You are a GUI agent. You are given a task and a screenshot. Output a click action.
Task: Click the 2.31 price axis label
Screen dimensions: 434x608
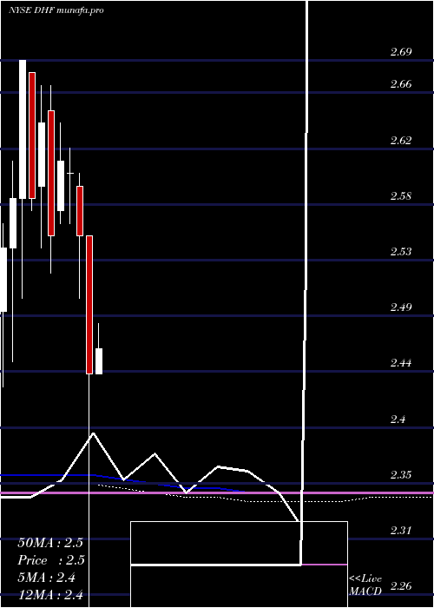401,530
